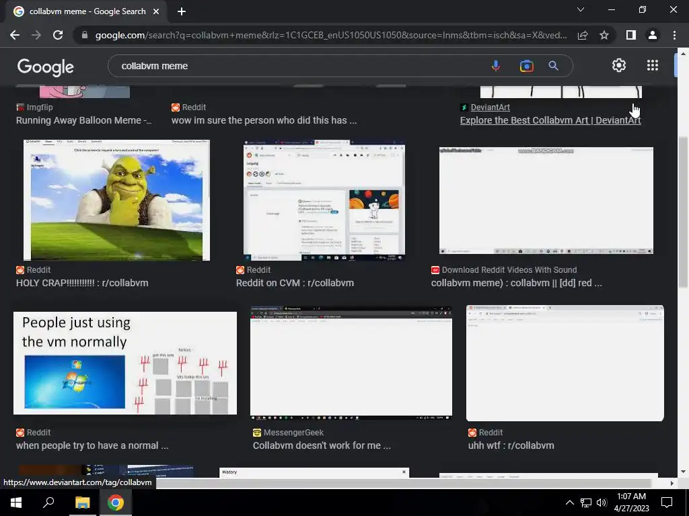Share this page via the share icon
Image resolution: width=689 pixels, height=516 pixels.
[x=583, y=35]
